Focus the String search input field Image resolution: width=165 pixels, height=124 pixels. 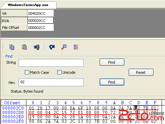pyautogui.click(x=51, y=63)
